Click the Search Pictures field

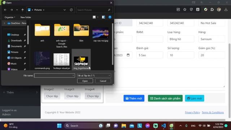pyautogui.click(x=94, y=10)
